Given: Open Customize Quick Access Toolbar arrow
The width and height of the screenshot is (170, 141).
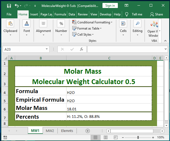Looking at the screenshot, I should 35,6.
